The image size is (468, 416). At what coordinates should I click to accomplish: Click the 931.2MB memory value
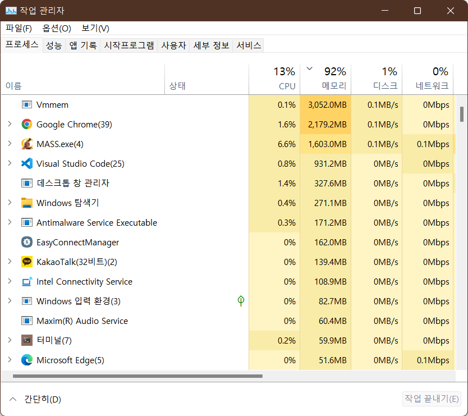coord(330,164)
